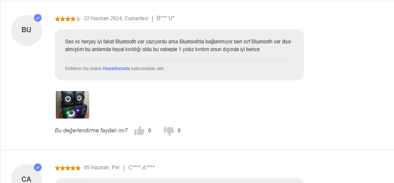Open the BU user avatar
The image size is (394, 183).
[26, 30]
